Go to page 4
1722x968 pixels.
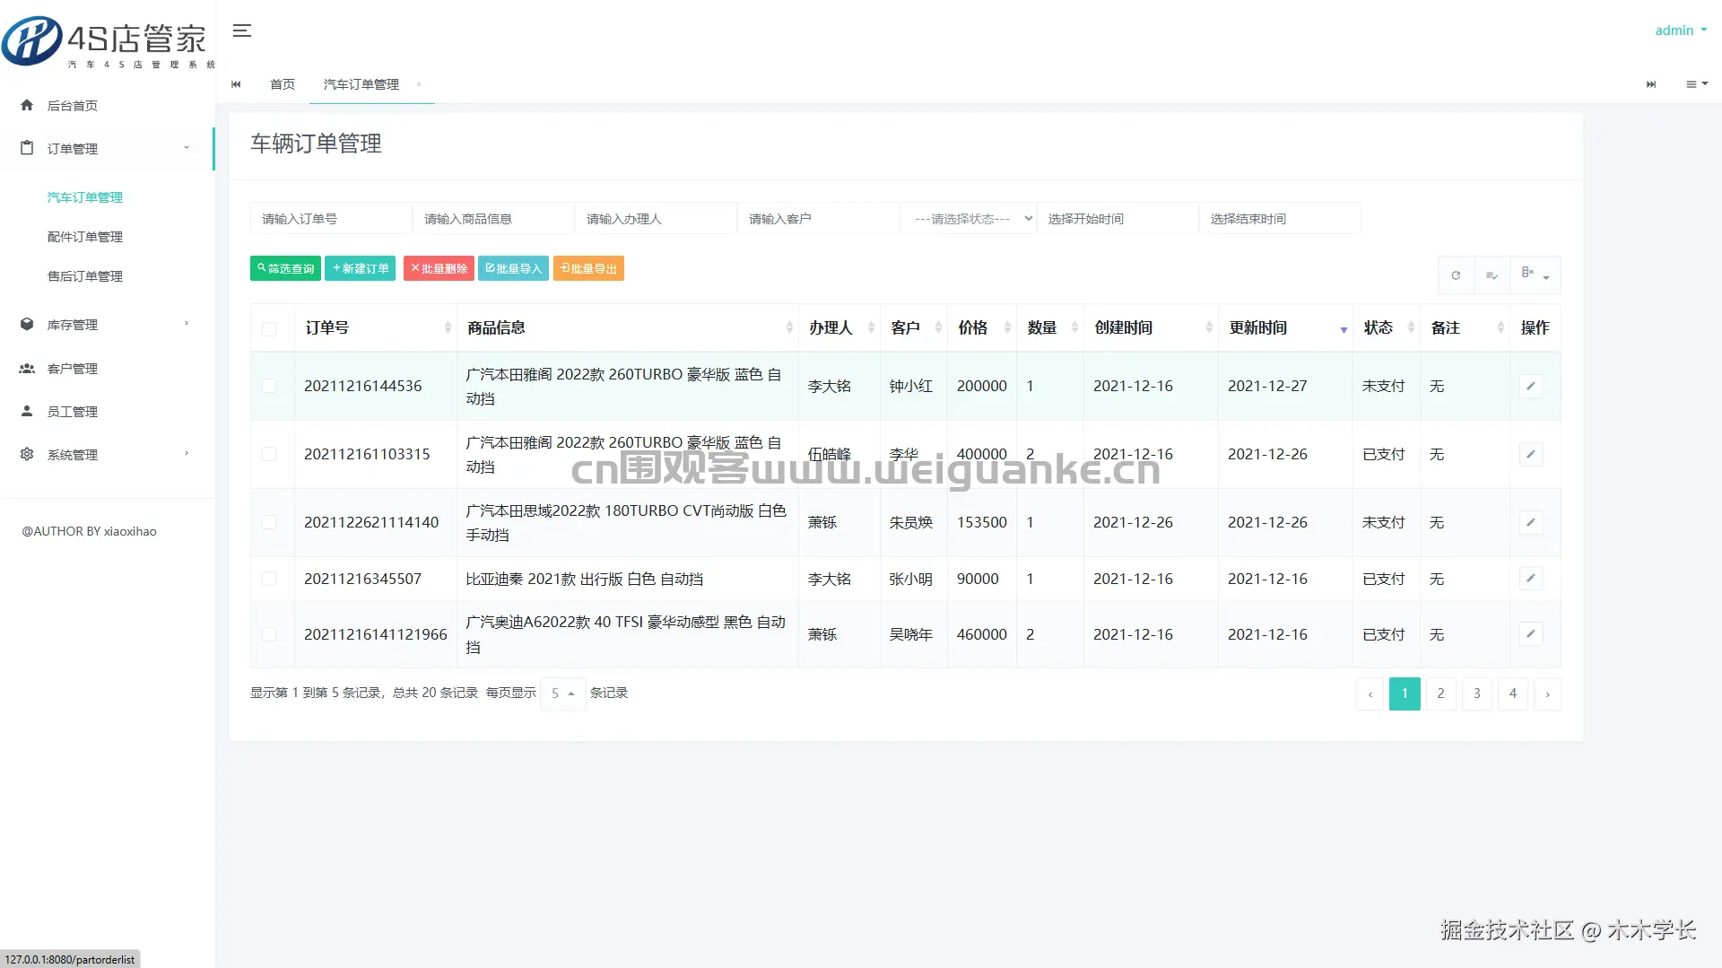[x=1512, y=693]
